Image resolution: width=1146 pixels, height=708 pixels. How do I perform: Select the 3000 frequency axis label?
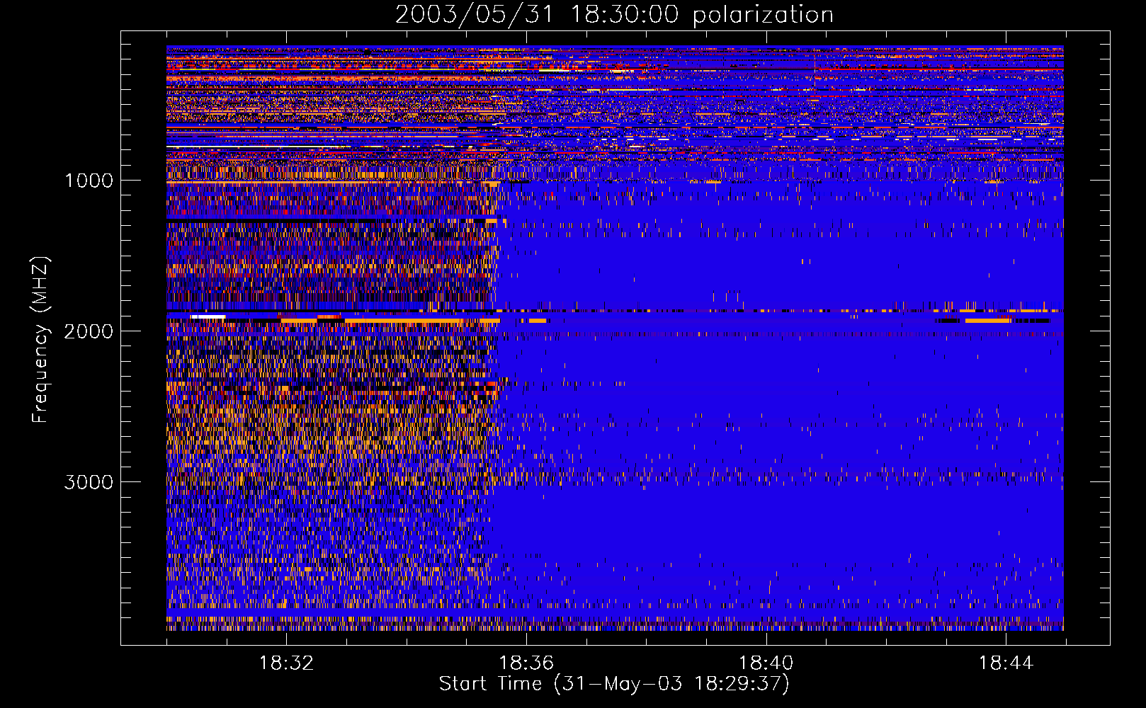89,482
